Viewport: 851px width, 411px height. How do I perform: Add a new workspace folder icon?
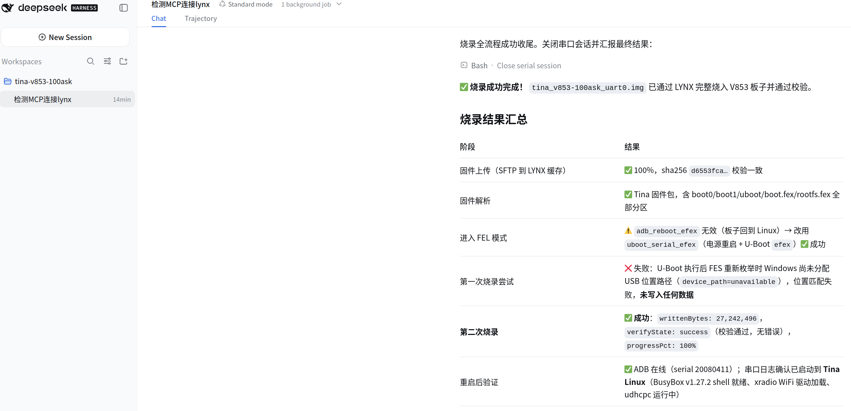tap(124, 61)
